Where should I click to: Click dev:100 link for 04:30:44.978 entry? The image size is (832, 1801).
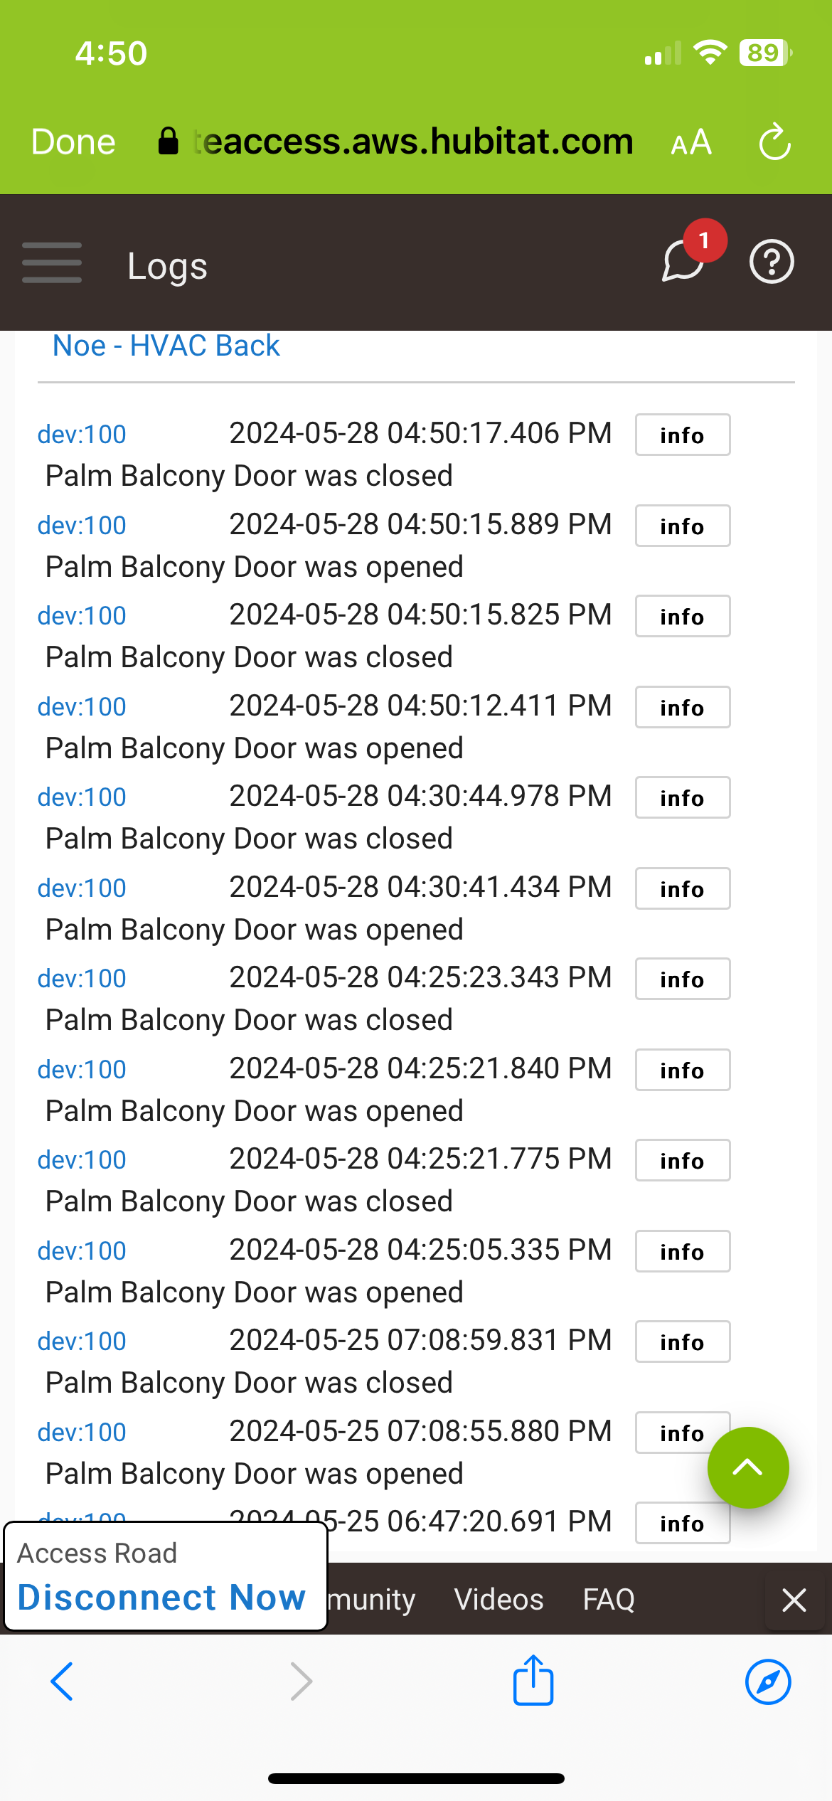click(82, 797)
